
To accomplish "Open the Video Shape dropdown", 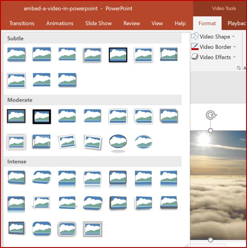I will 213,36.
